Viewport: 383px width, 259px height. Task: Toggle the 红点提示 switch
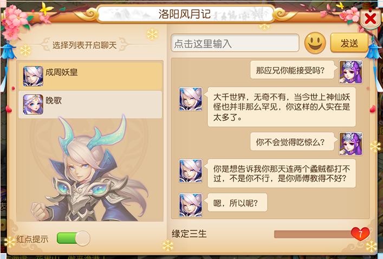[x=74, y=238]
